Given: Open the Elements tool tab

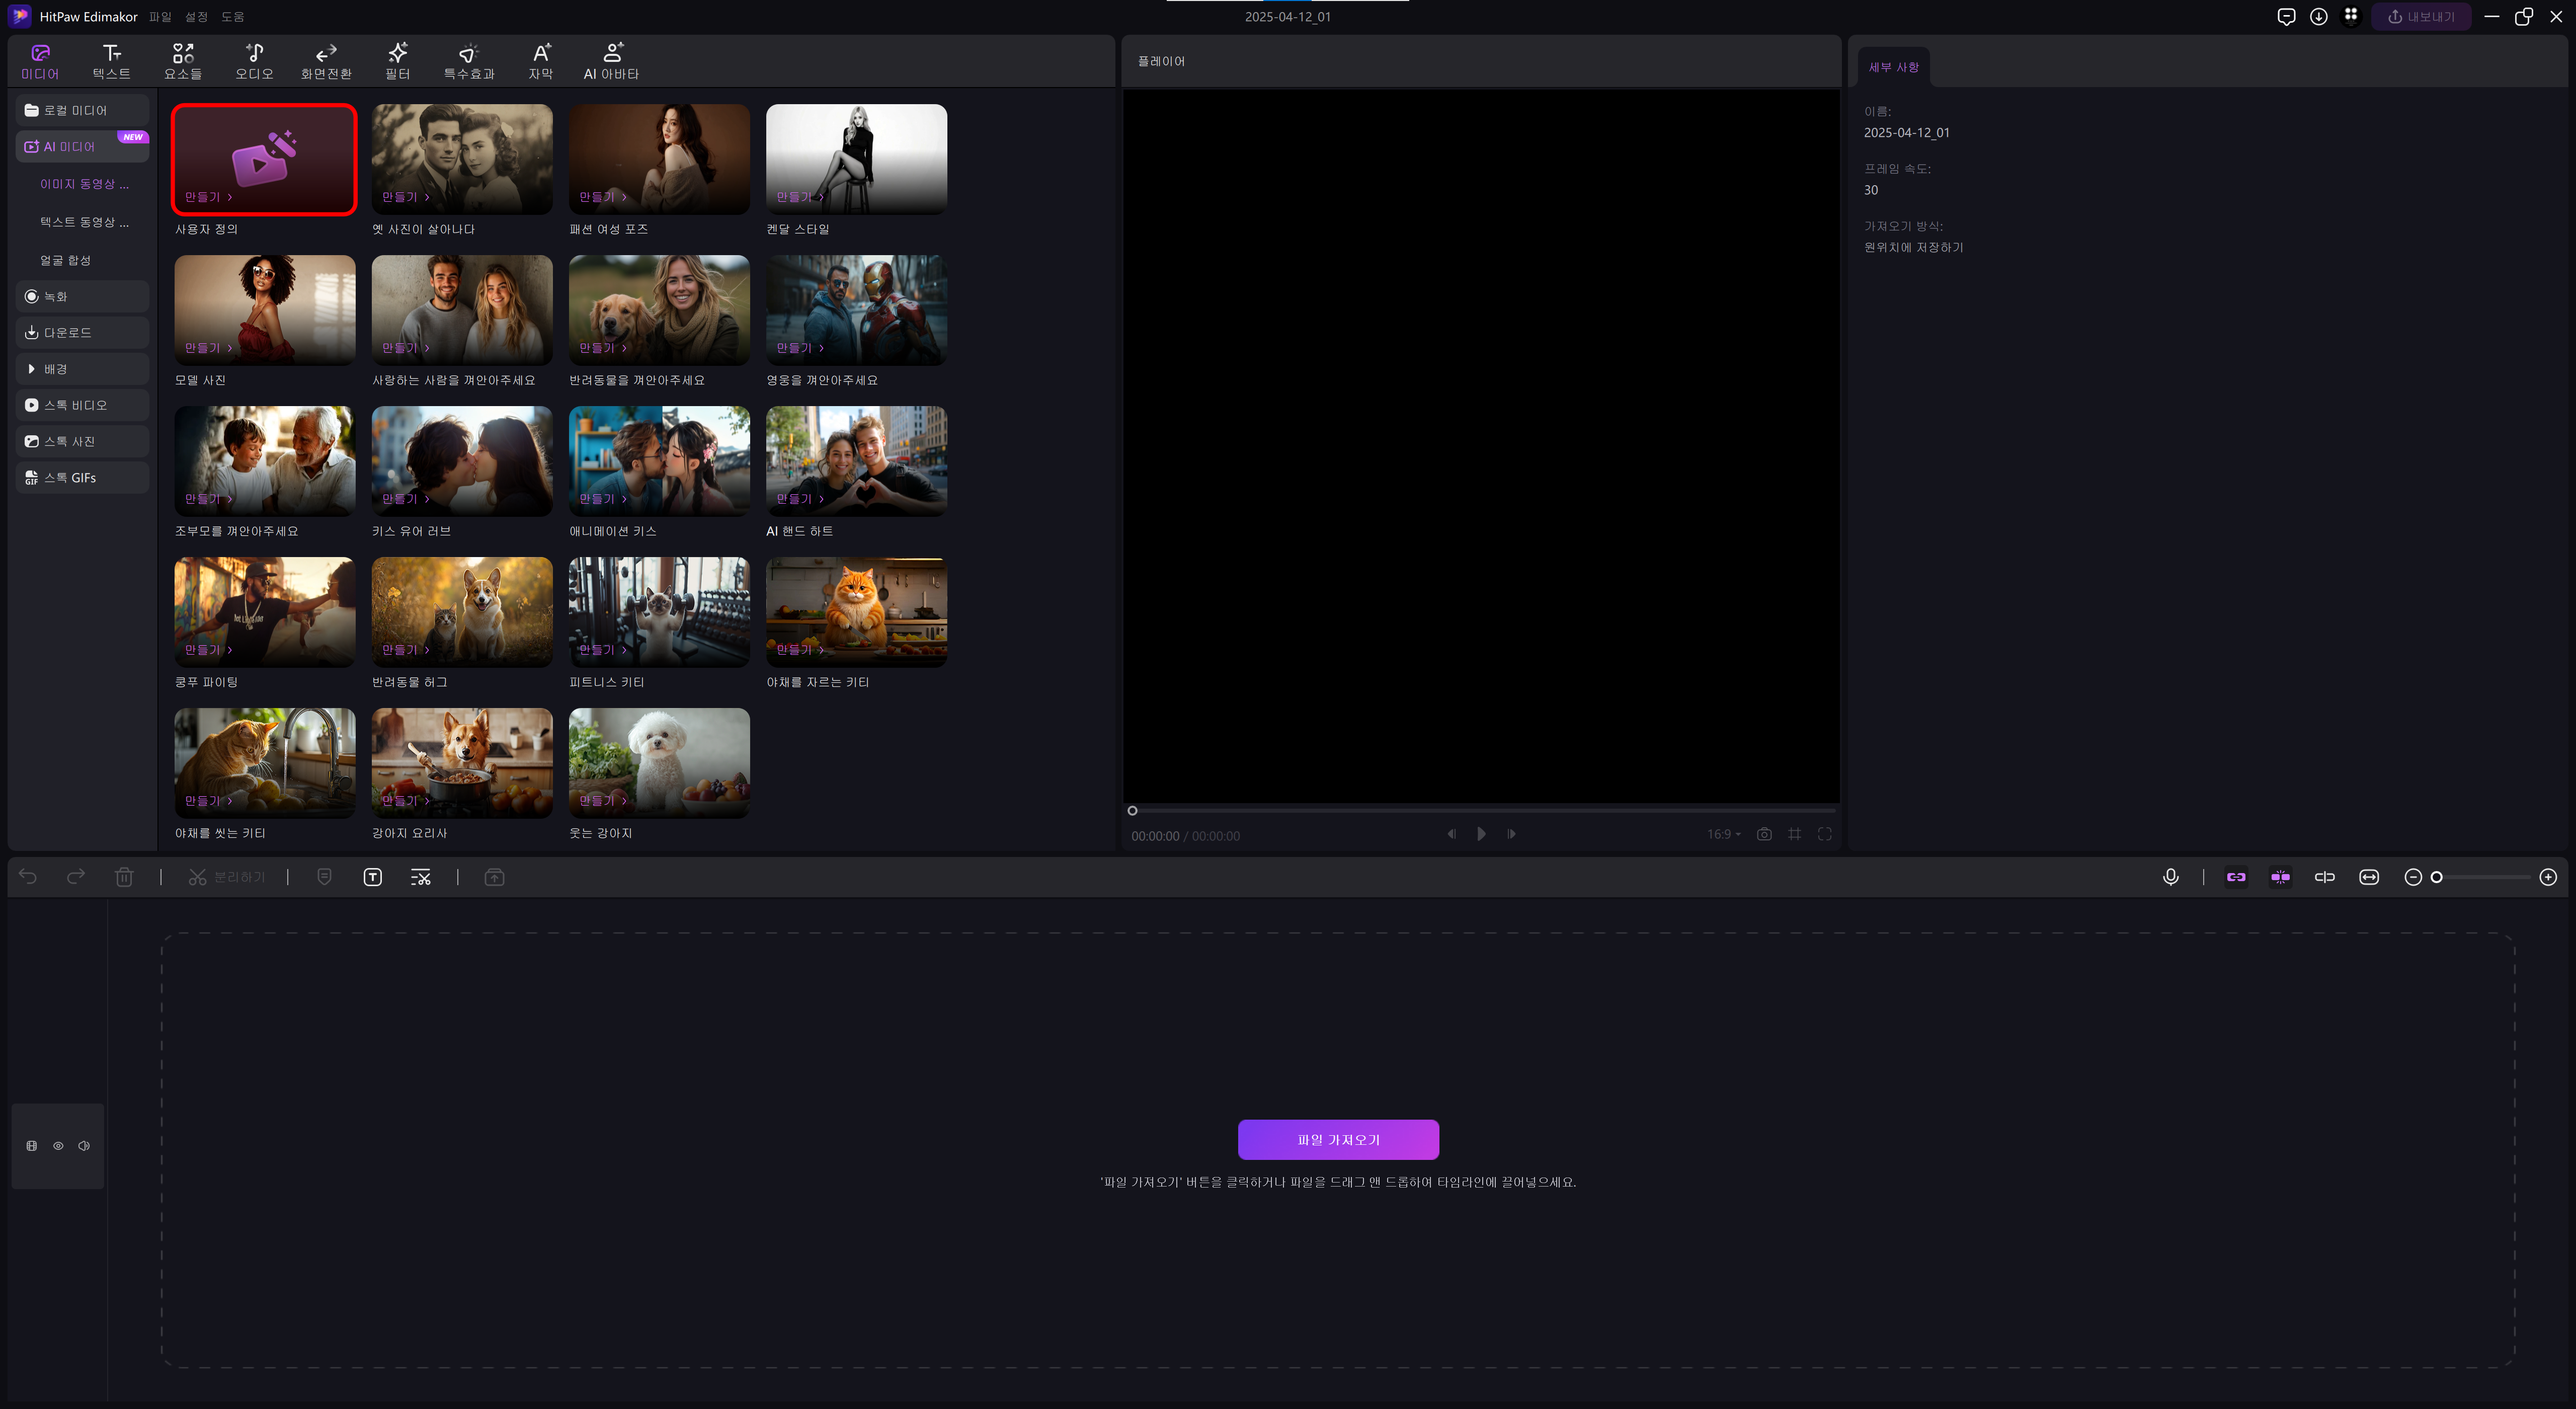Looking at the screenshot, I should coord(183,61).
